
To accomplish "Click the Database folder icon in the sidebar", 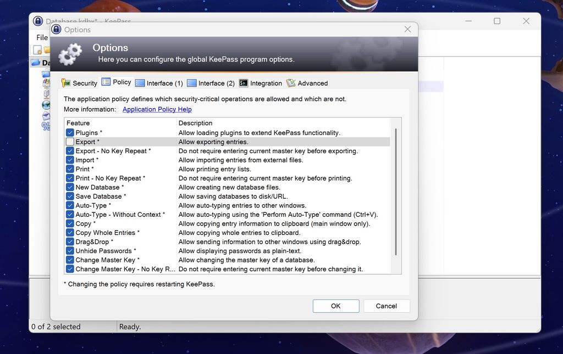I will click(x=35, y=63).
